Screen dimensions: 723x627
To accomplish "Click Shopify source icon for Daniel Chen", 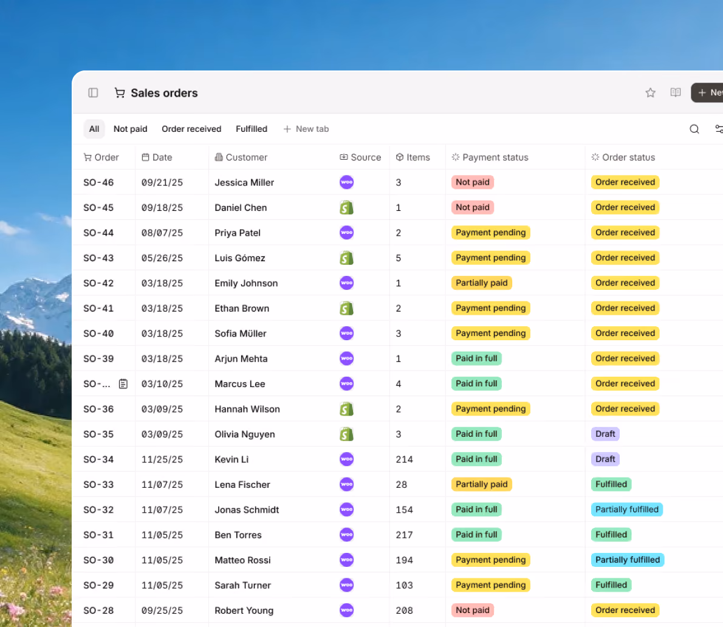I will pyautogui.click(x=347, y=207).
